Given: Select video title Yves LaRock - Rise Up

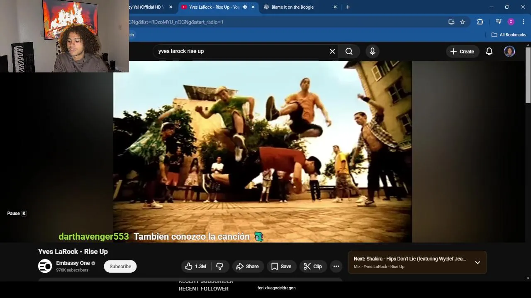Looking at the screenshot, I should pos(73,252).
